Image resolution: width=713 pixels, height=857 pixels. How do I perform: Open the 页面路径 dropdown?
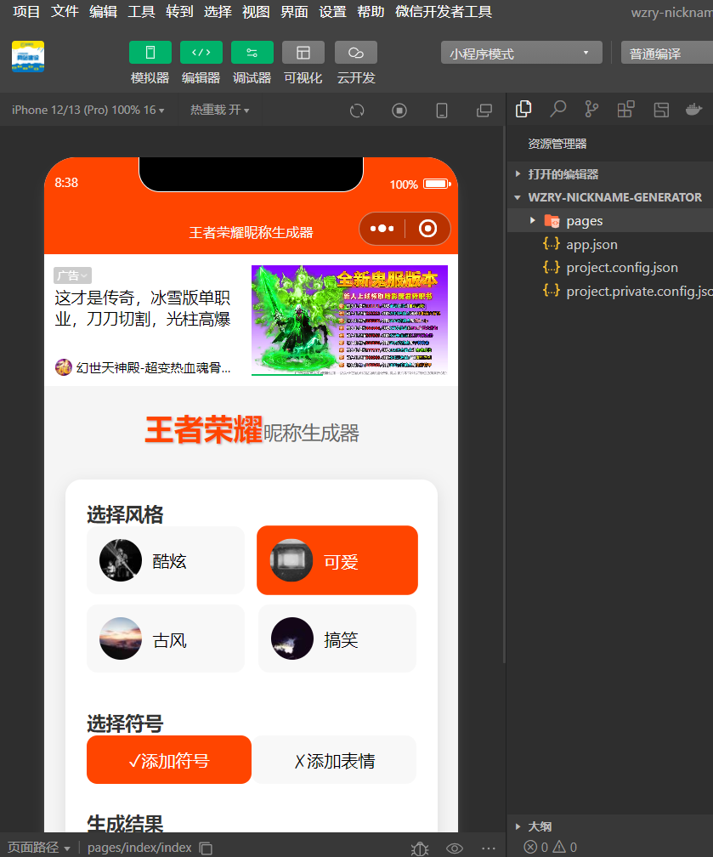pyautogui.click(x=39, y=848)
